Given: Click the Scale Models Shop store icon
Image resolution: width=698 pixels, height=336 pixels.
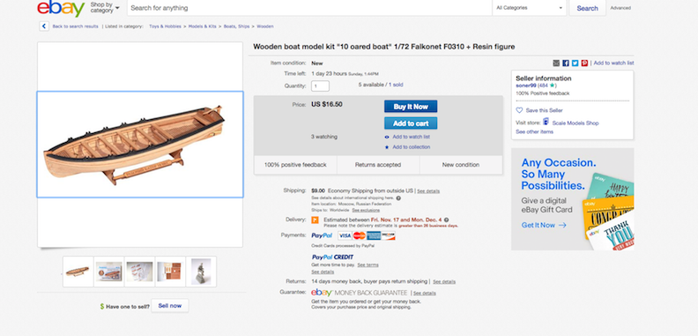Looking at the screenshot, I should click(x=546, y=122).
